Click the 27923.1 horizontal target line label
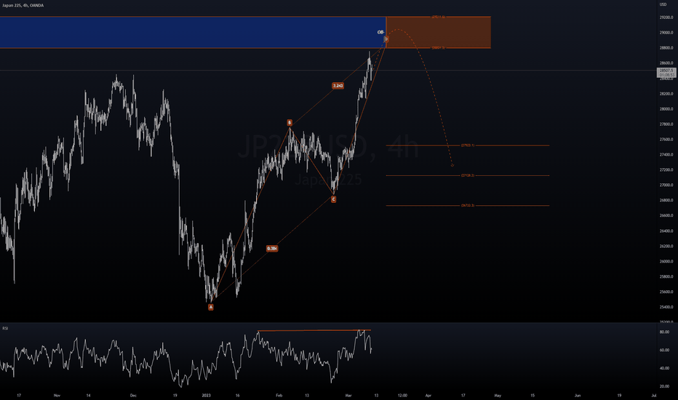Screen dimensions: 678x400 coord(468,145)
